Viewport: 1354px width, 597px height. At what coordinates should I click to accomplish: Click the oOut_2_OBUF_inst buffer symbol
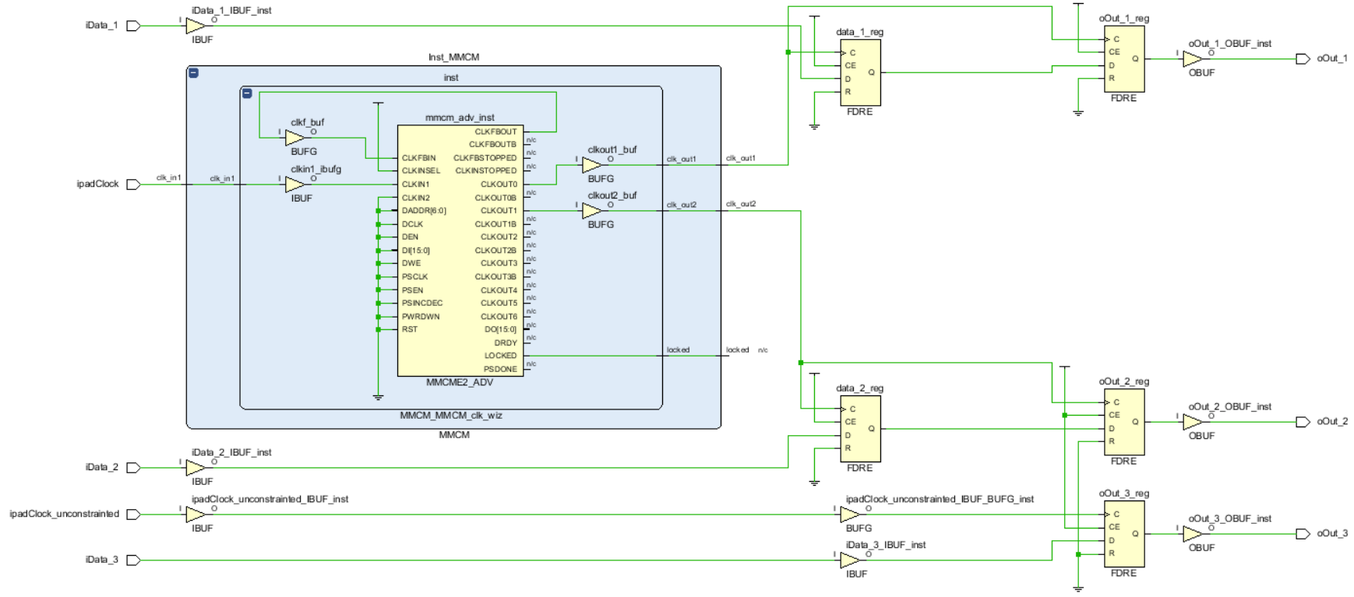pyautogui.click(x=1192, y=422)
